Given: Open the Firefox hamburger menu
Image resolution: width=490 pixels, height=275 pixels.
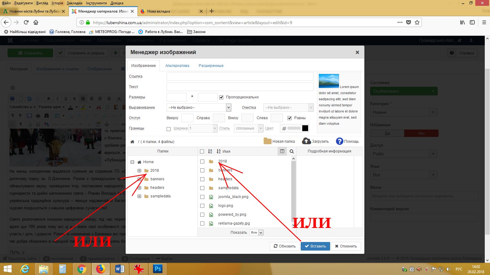Looking at the screenshot, I should point(484,22).
